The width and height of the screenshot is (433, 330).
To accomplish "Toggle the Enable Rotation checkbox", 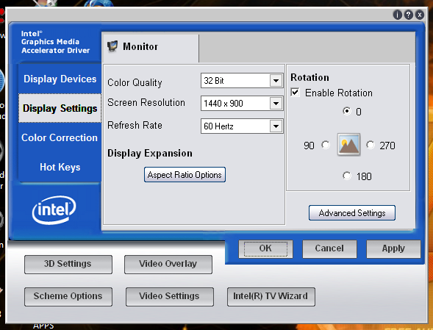I will [296, 92].
